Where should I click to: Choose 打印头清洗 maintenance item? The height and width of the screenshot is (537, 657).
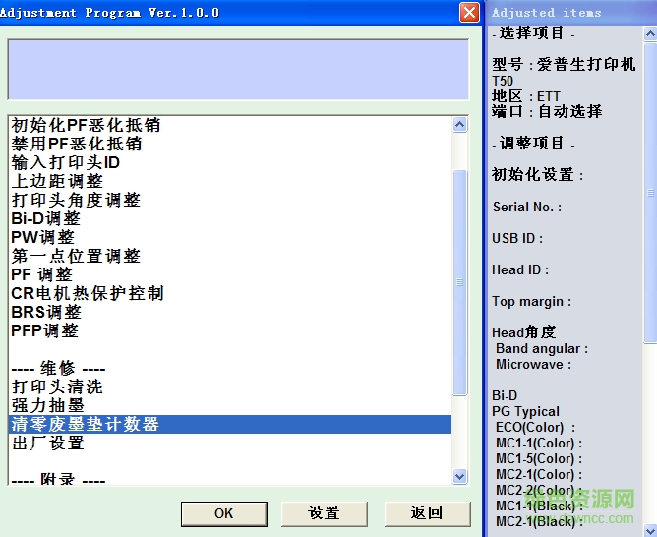229,388
